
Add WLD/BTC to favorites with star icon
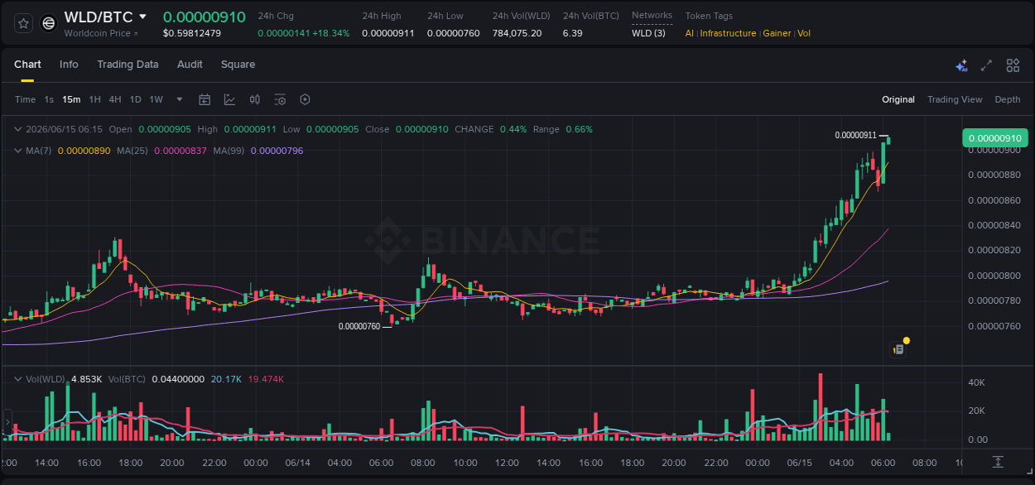point(23,23)
